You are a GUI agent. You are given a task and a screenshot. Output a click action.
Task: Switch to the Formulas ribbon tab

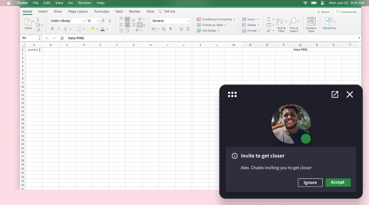coord(101,11)
